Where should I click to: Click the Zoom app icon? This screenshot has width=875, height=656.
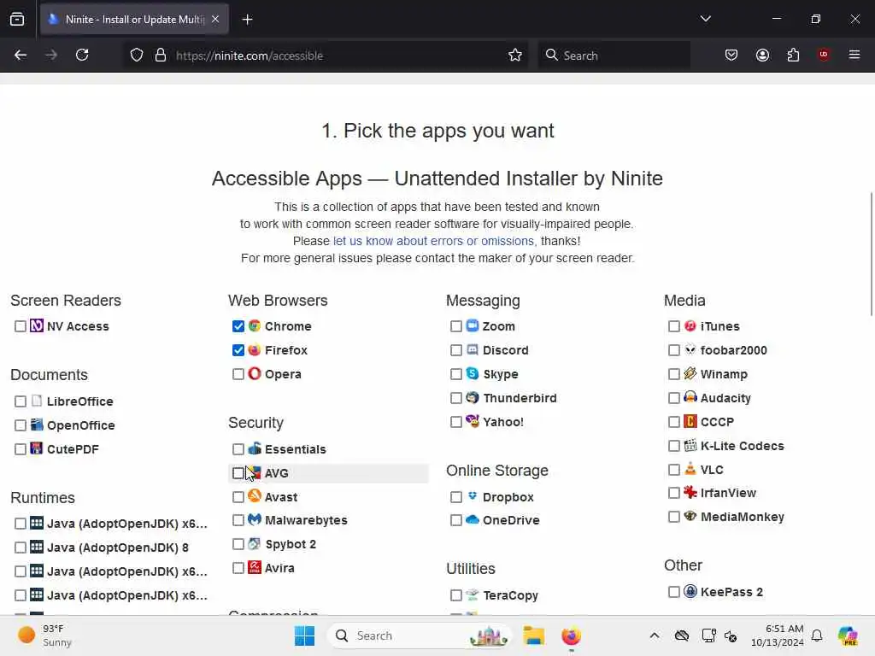(473, 325)
